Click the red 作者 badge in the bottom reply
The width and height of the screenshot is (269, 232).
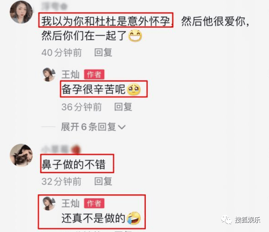click(x=94, y=203)
